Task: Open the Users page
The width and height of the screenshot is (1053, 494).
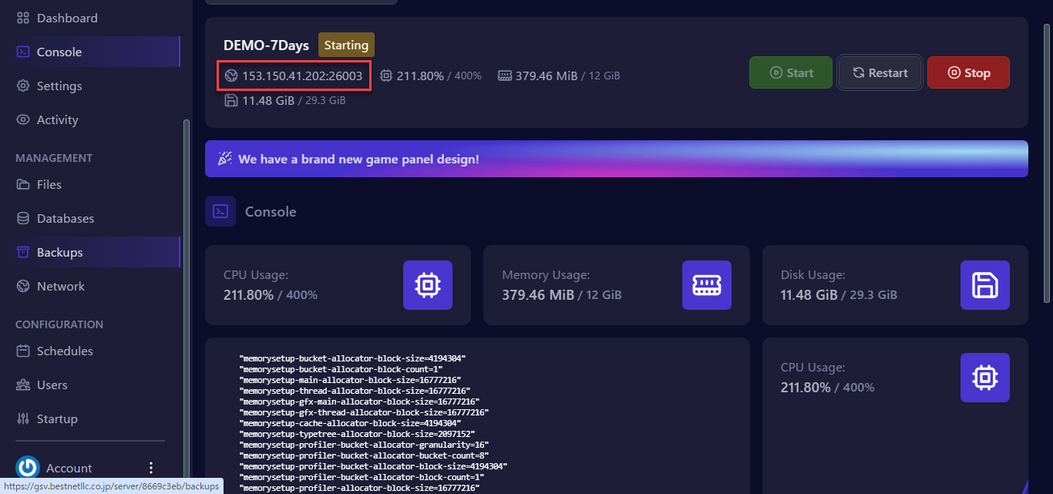Action: coord(90,385)
